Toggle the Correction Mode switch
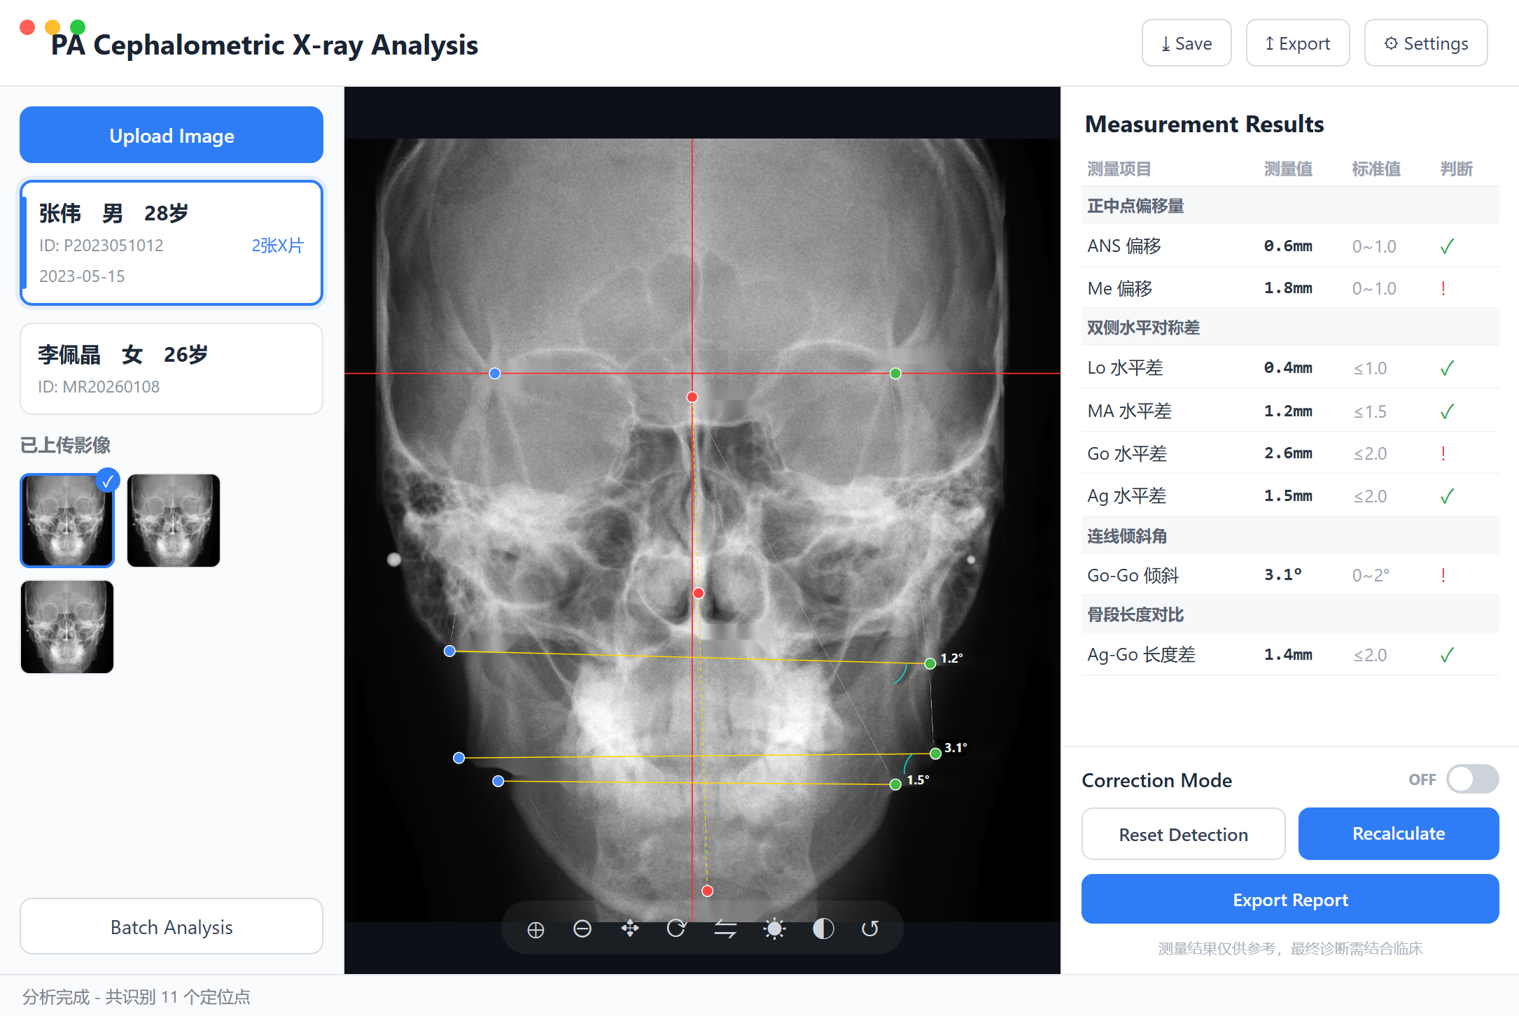This screenshot has height=1016, width=1519. pos(1473,779)
